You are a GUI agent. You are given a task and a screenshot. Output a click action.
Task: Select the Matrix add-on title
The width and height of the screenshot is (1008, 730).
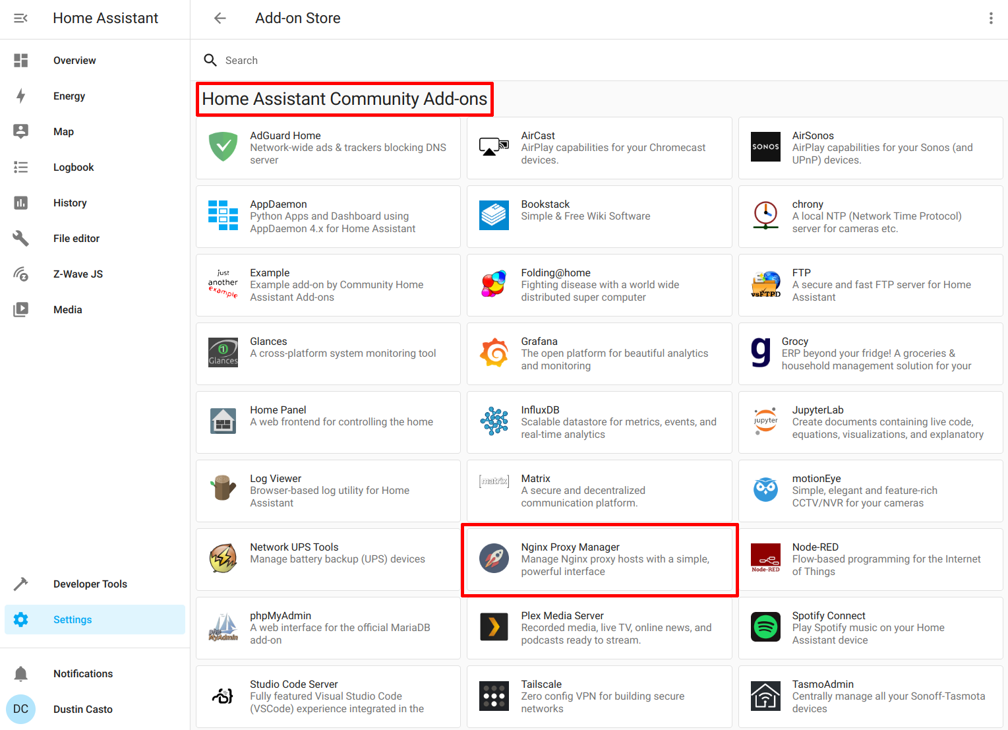pos(536,479)
